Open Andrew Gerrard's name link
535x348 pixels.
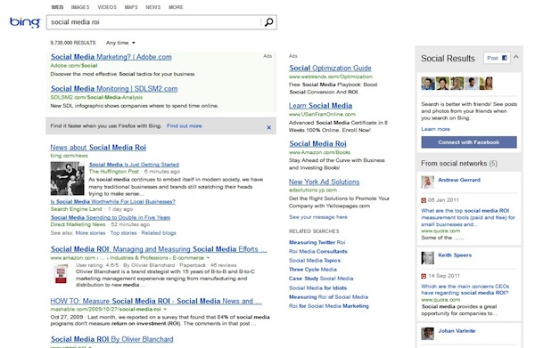click(x=459, y=180)
